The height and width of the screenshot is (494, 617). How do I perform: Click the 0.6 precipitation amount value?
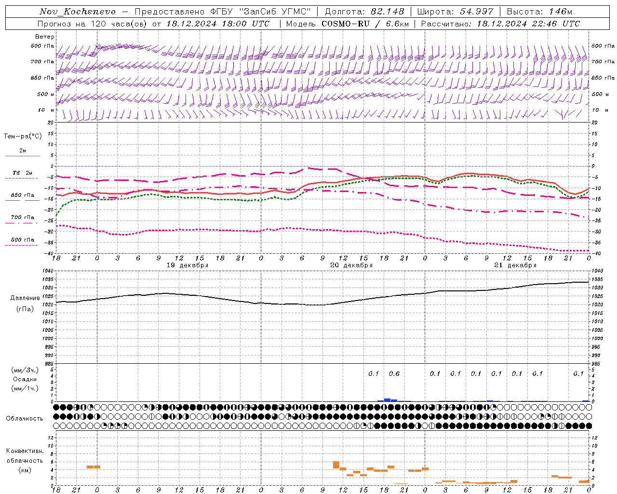(394, 373)
